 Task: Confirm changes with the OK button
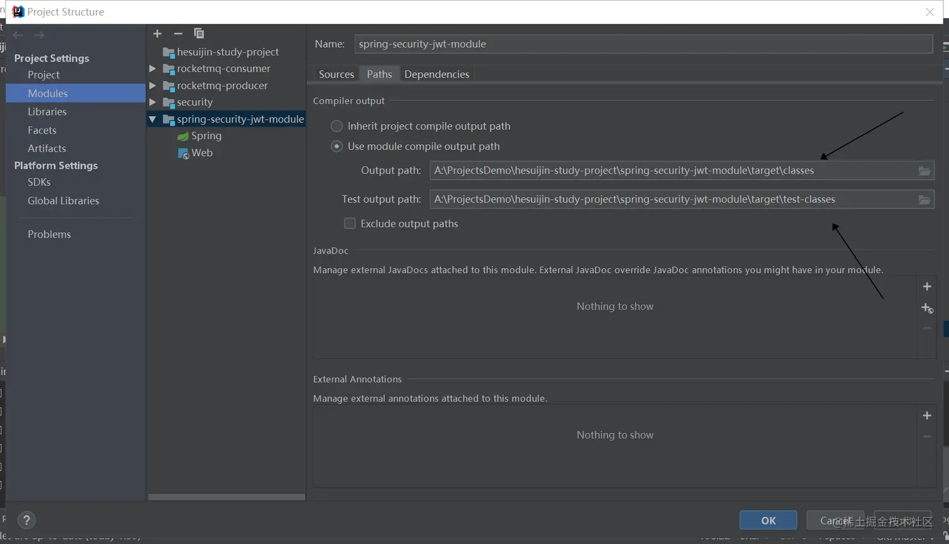[x=768, y=520]
